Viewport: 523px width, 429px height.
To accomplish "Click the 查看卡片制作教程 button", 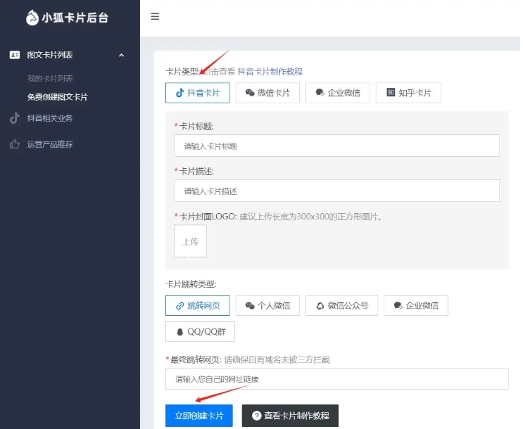I will 290,416.
